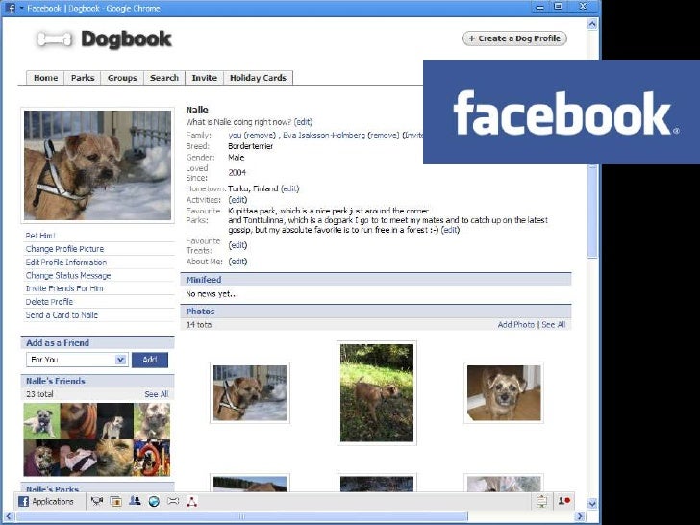Image resolution: width=700 pixels, height=525 pixels.
Task: Click the Facebook favicon in title bar
Action: pos(11,8)
